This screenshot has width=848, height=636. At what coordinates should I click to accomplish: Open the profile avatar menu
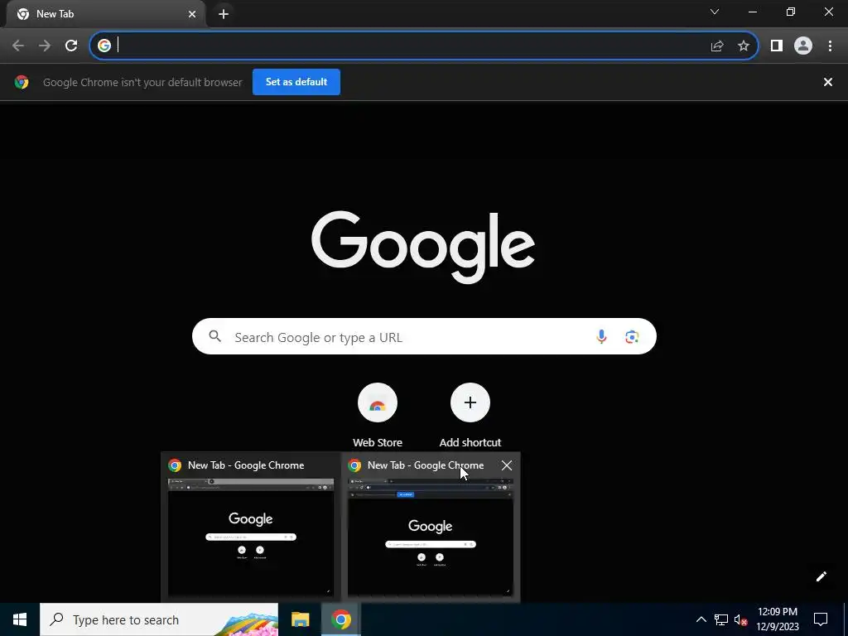coord(803,46)
